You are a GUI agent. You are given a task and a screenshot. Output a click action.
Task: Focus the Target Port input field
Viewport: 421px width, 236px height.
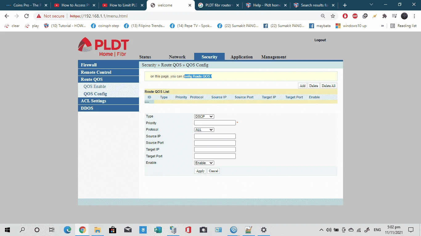[x=215, y=156]
